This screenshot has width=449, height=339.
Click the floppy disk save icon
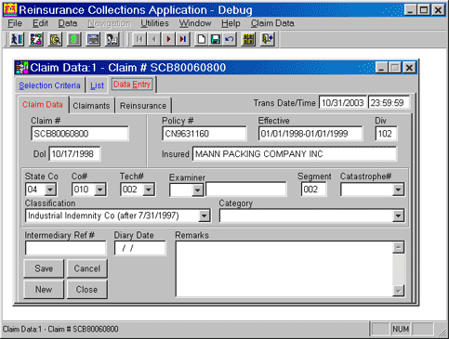click(216, 39)
